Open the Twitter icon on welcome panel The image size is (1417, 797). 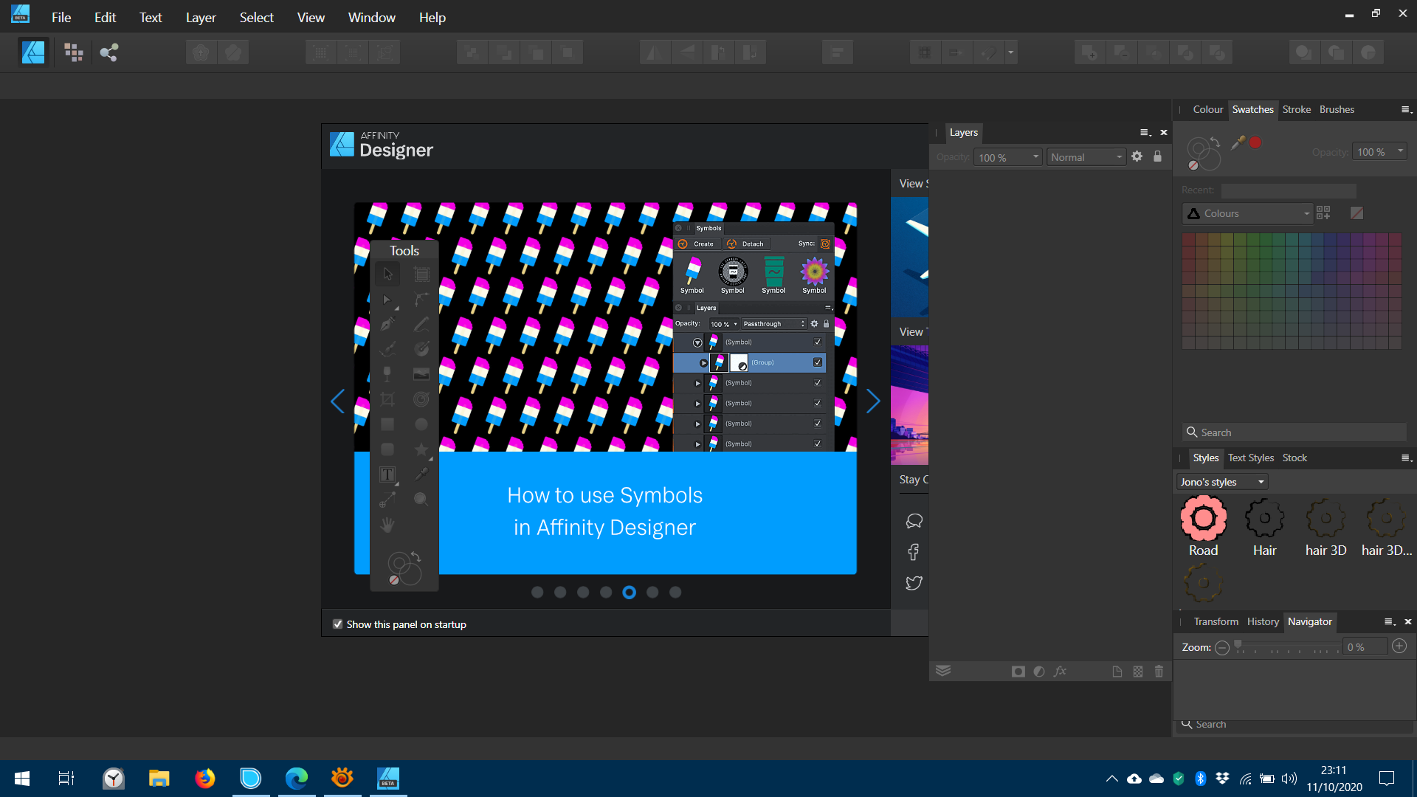click(x=914, y=583)
